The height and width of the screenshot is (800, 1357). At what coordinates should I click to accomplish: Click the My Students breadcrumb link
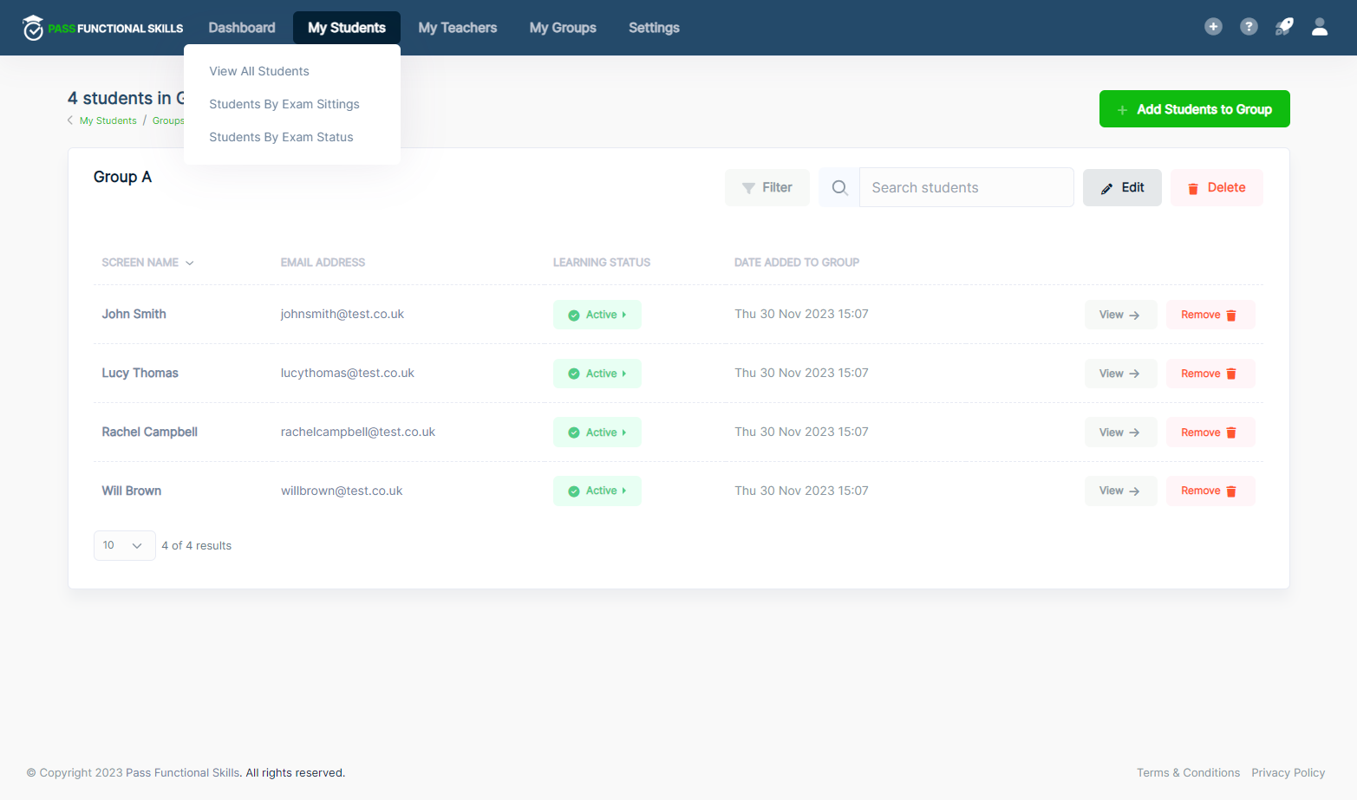108,120
